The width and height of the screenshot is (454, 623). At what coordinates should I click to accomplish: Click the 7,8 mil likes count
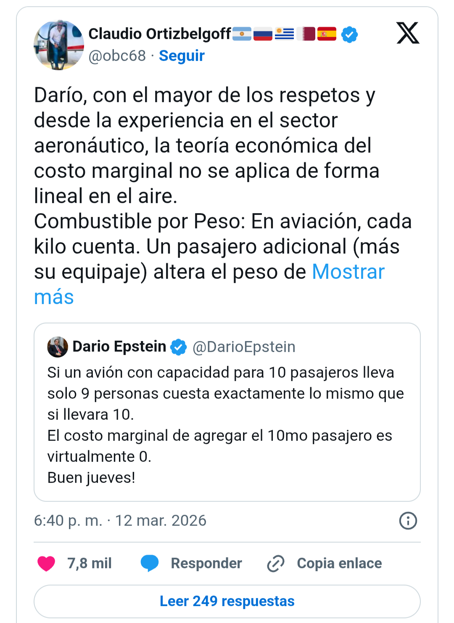point(90,563)
